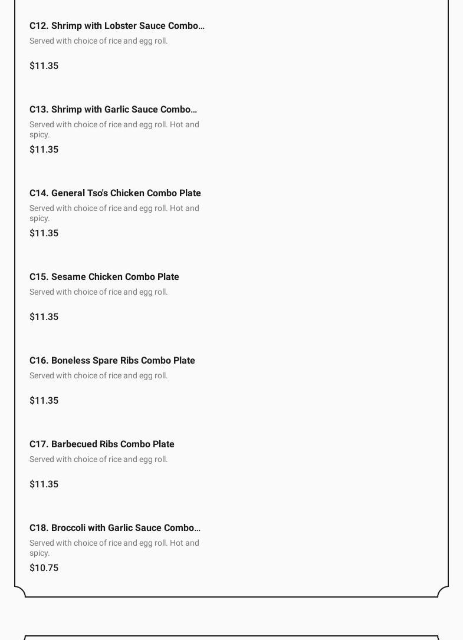The height and width of the screenshot is (640, 463).
Task: Click the price under C12 Shrimp Lobster Sauce
Action: click(44, 66)
